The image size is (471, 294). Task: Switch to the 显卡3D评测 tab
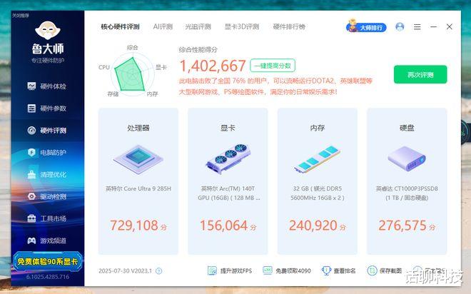[x=242, y=26]
